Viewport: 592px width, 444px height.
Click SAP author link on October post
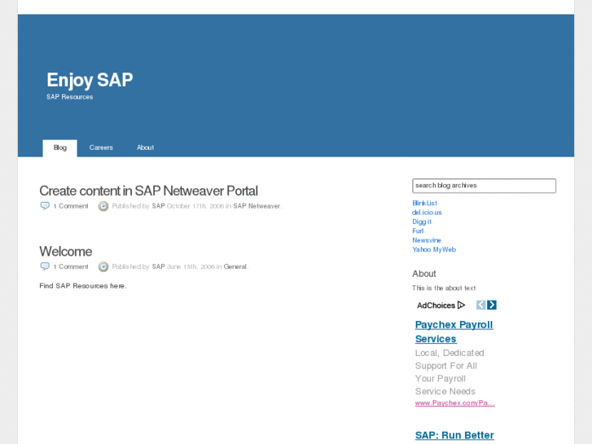[x=158, y=206]
